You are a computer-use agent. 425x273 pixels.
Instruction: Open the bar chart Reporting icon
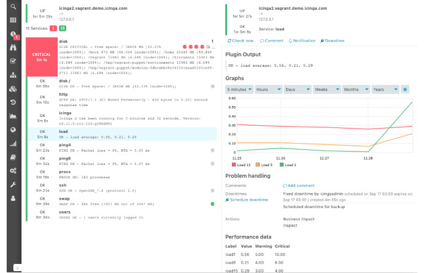pyautogui.click(x=13, y=144)
